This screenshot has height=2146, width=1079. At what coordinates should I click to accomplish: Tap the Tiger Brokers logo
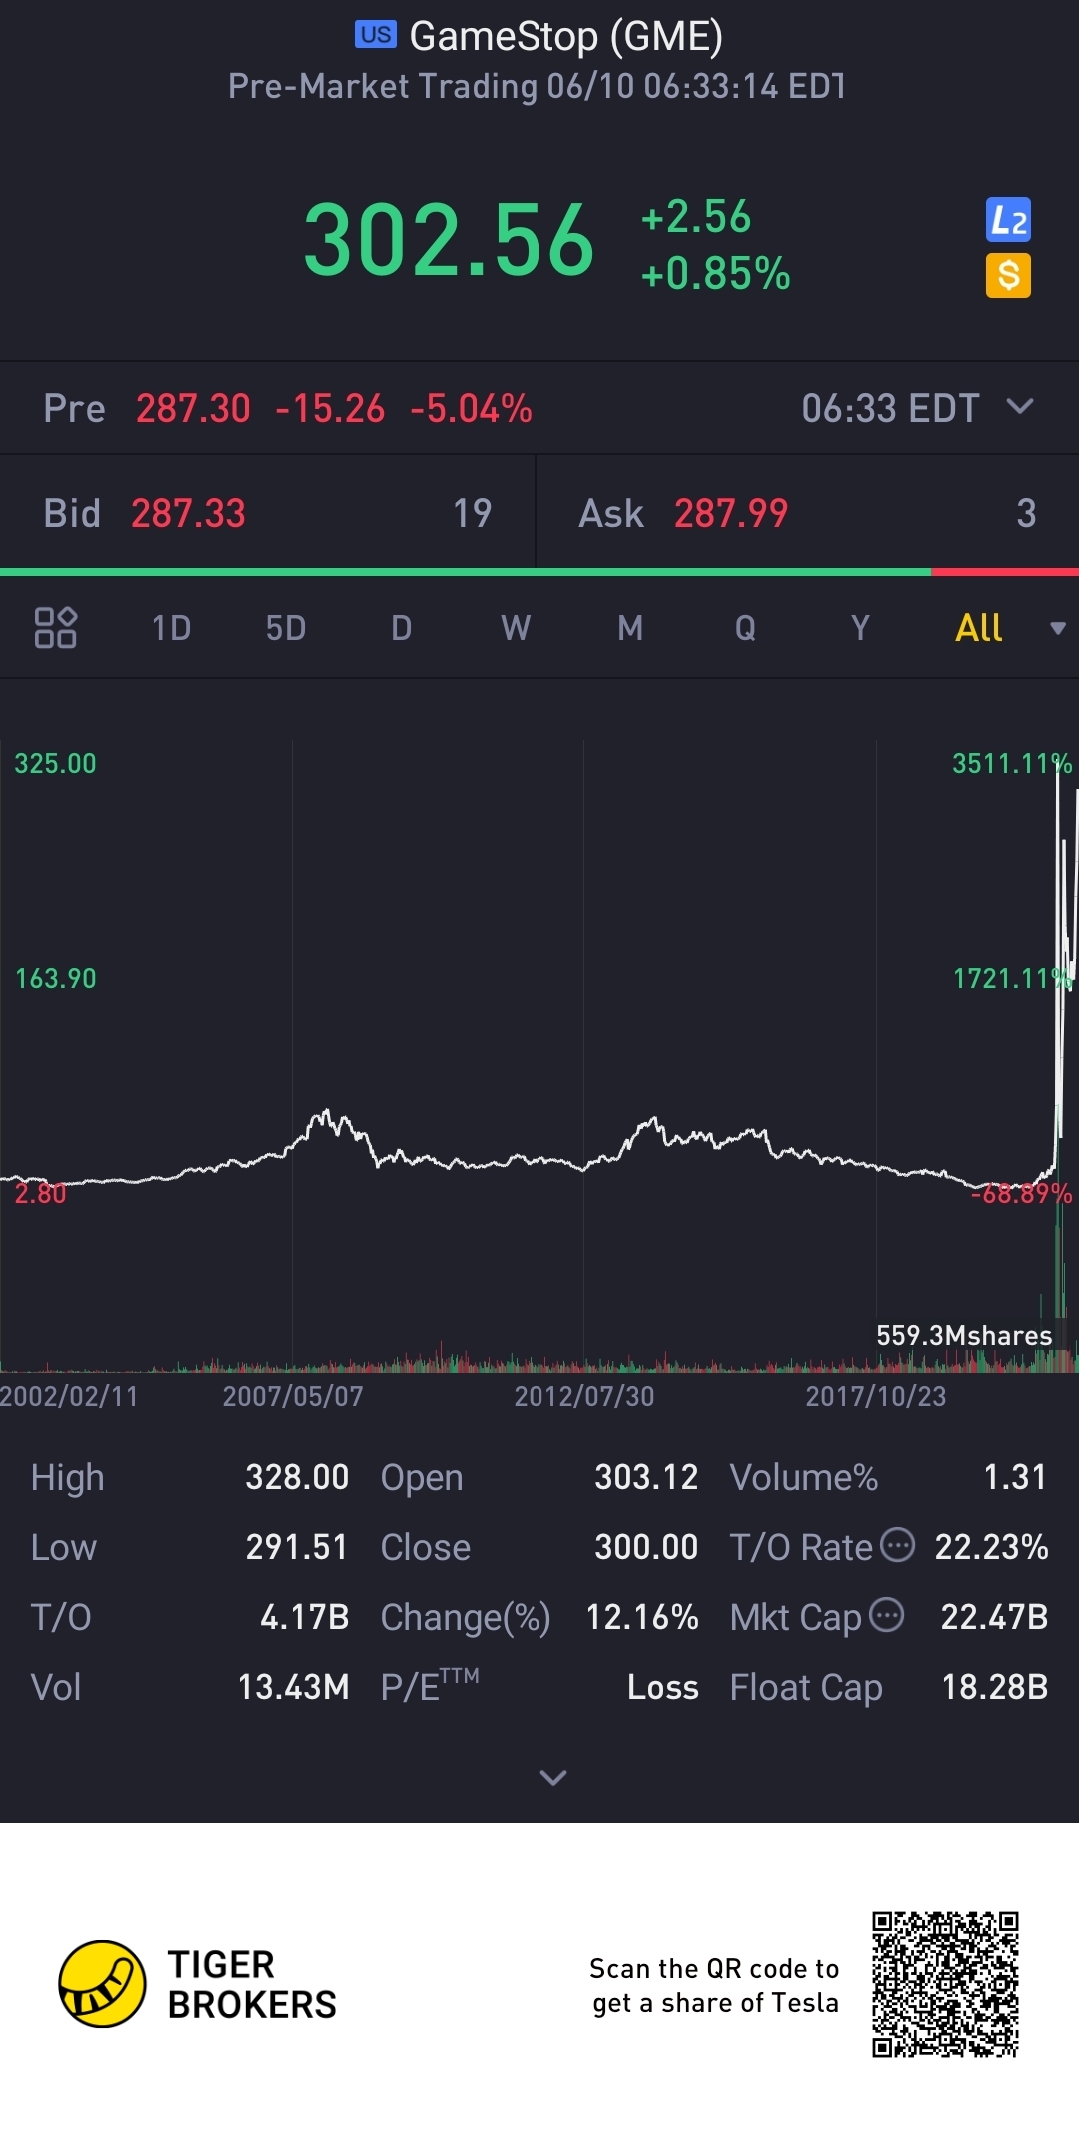pyautogui.click(x=198, y=1984)
